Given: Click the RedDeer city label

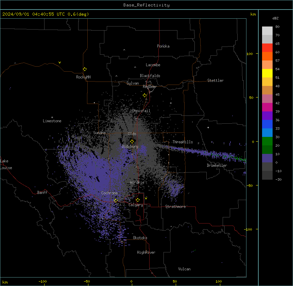Looking at the screenshot, I should tap(150, 87).
